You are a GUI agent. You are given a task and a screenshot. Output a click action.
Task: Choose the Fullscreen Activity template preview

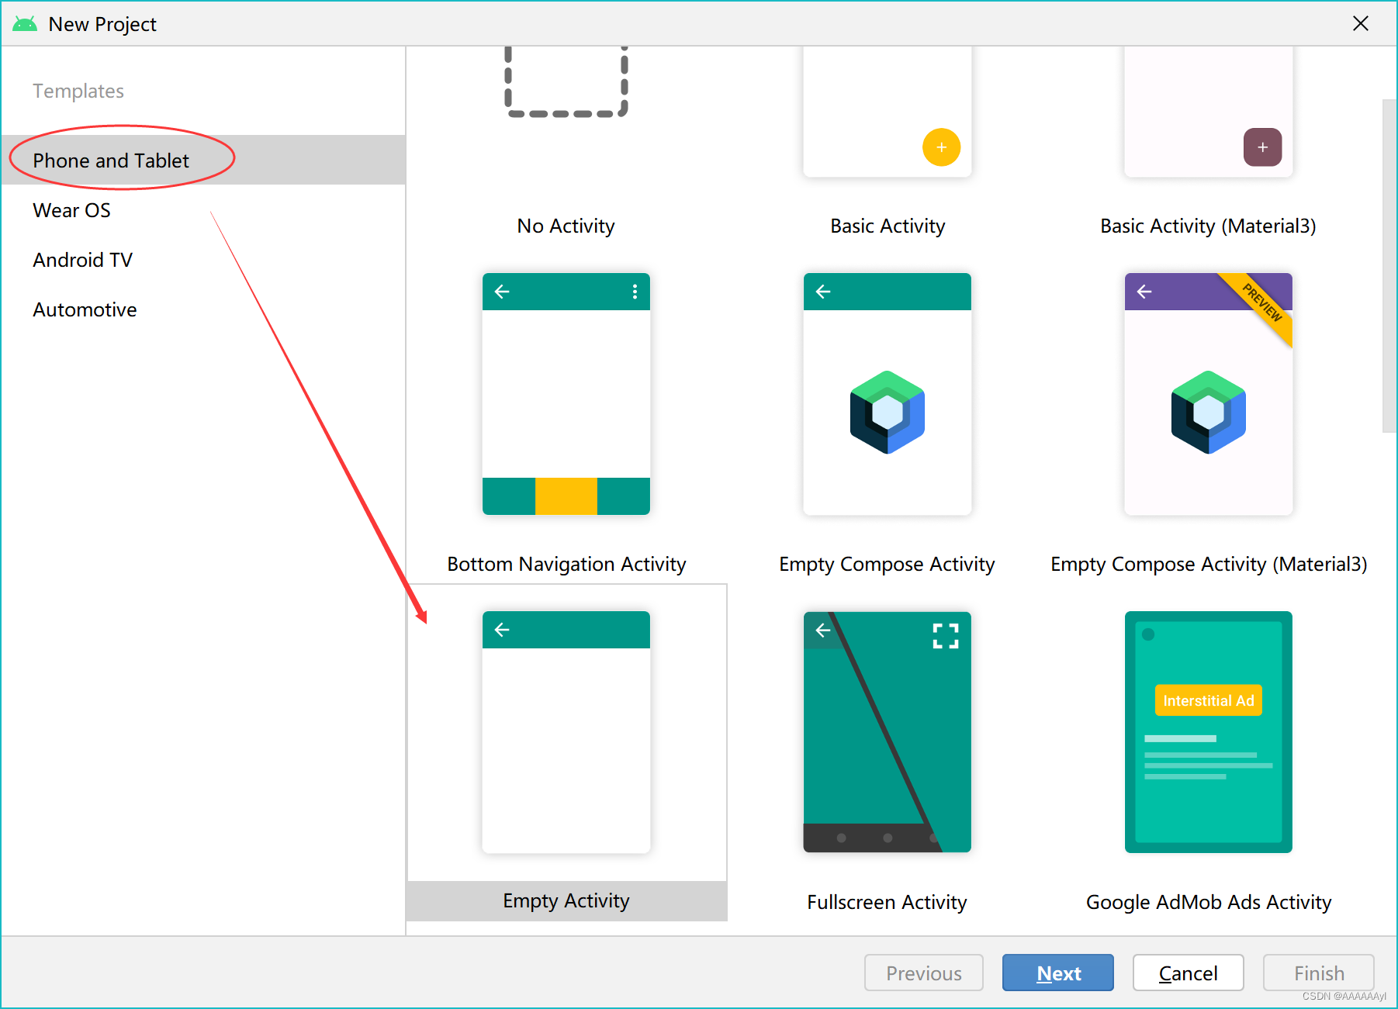pyautogui.click(x=888, y=732)
